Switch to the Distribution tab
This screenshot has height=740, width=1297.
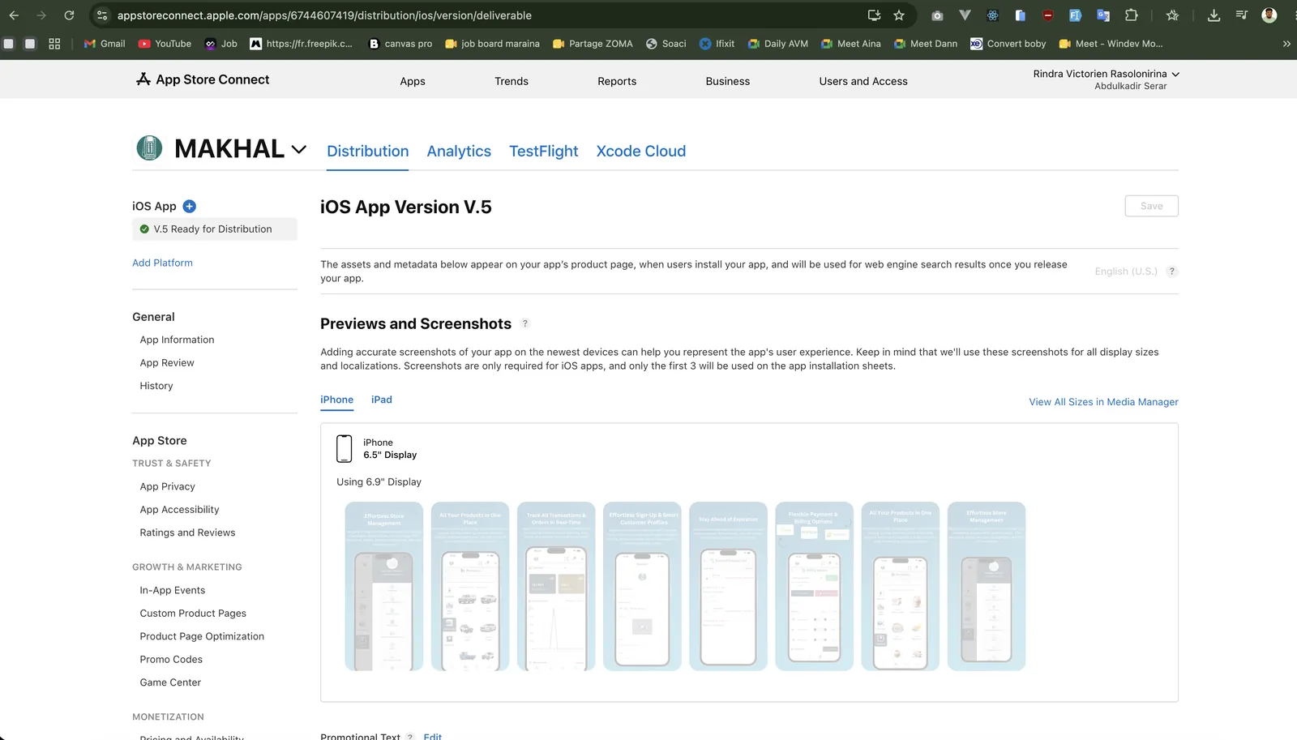point(368,151)
